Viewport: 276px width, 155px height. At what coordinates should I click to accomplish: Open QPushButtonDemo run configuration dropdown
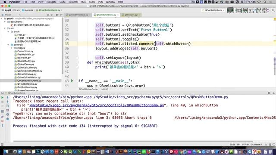click(213, 10)
